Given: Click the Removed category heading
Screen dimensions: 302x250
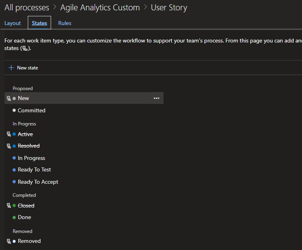Looking at the screenshot, I should pos(23,231).
